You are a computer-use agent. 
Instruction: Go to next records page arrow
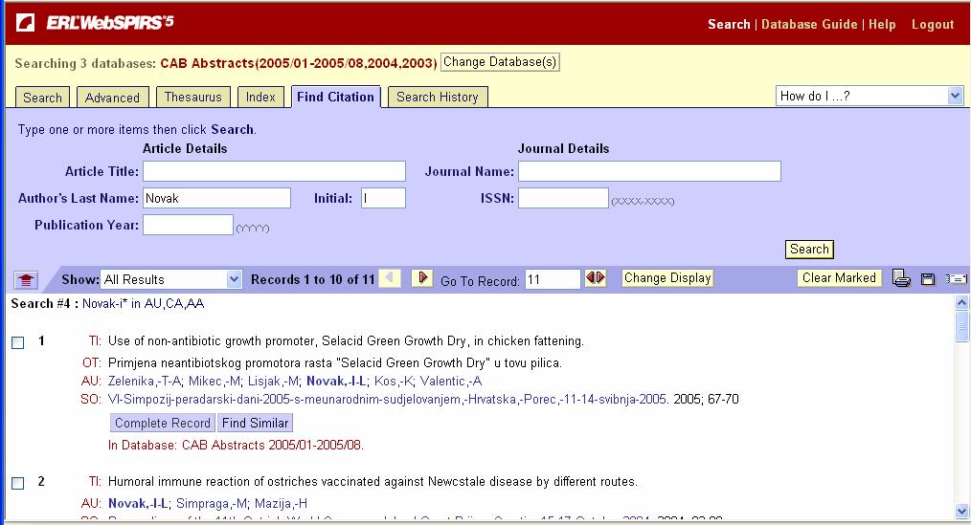click(x=422, y=278)
